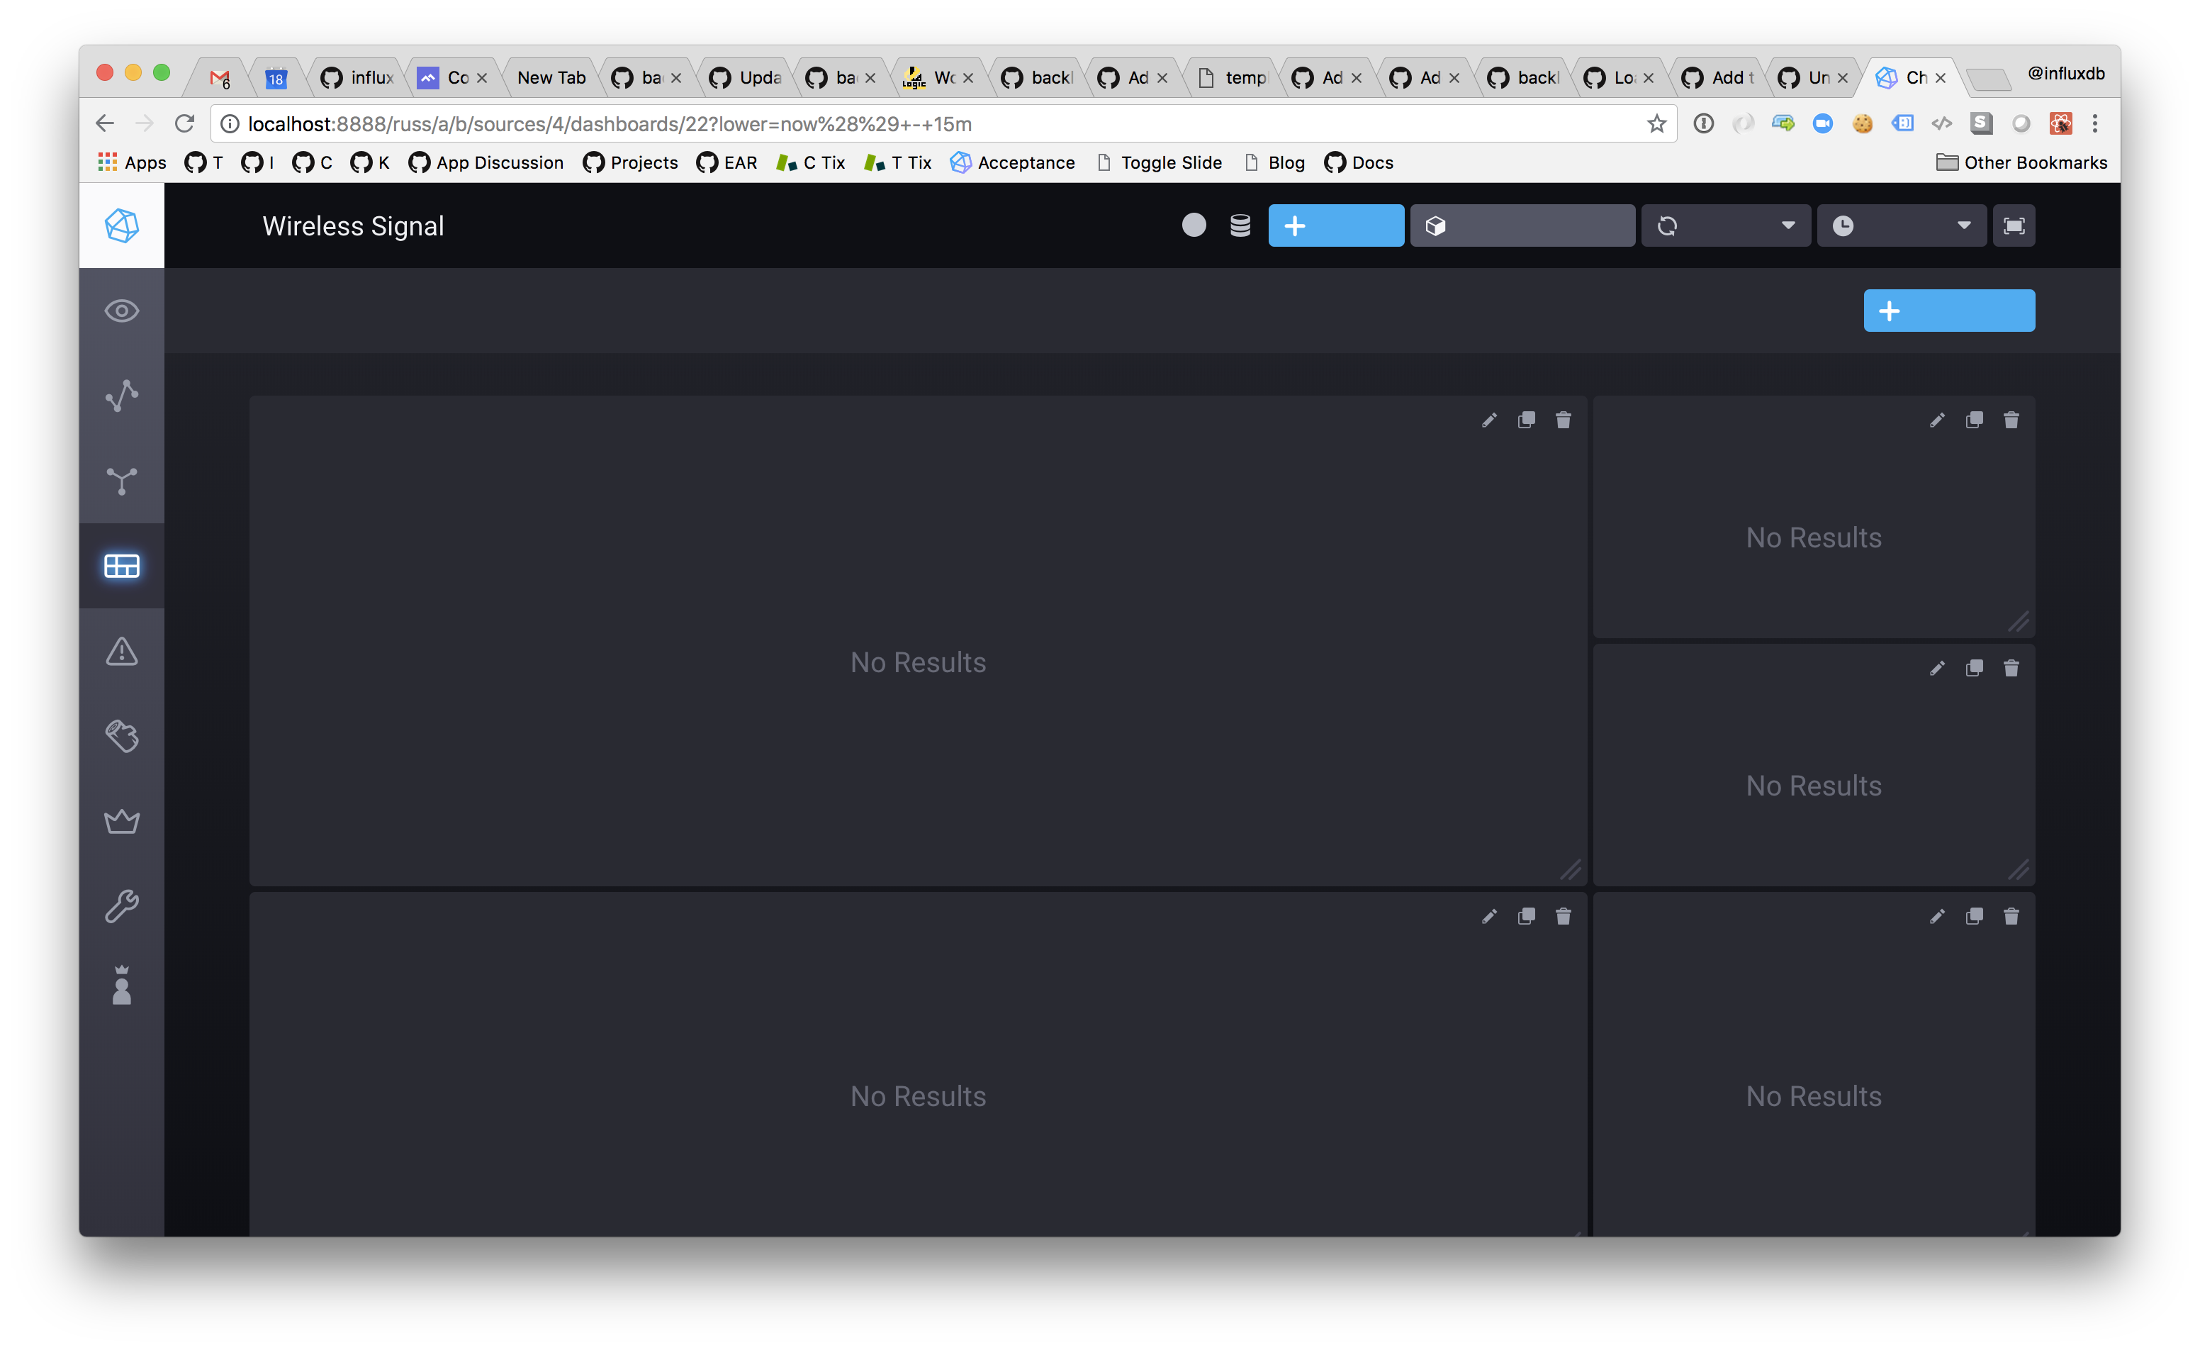This screenshot has height=1350, width=2200.
Task: Open the Dashboards grid icon in sidebar
Action: coord(121,566)
